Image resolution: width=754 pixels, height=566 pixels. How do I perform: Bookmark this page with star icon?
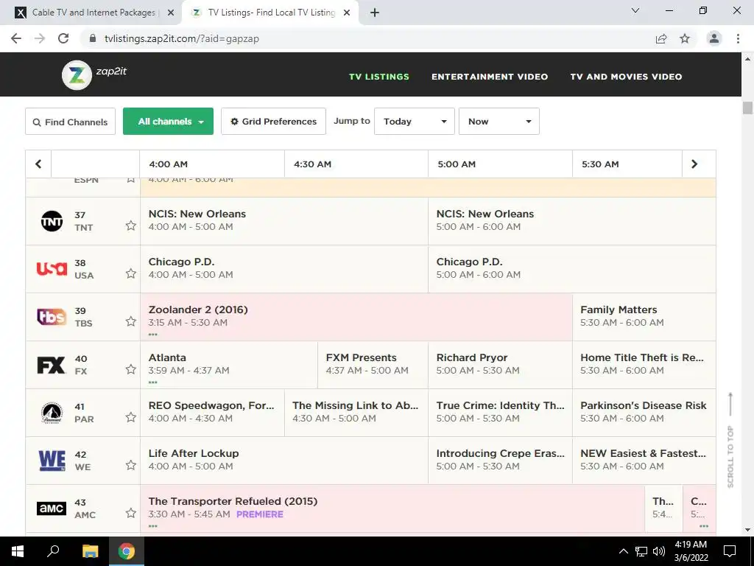coord(685,38)
